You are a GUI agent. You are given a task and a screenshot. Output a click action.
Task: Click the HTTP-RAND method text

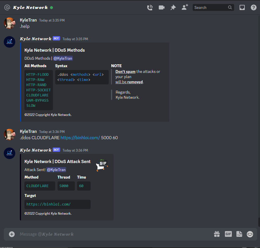(36, 85)
